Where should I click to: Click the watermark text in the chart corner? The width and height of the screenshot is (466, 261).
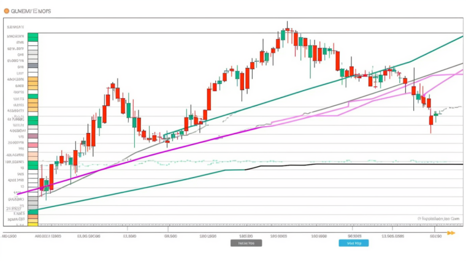(x=439, y=218)
